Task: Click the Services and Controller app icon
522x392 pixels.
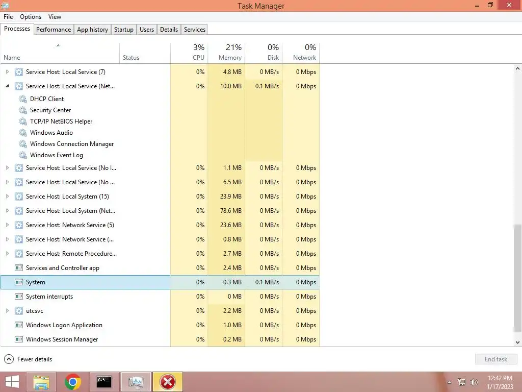Action: (19, 267)
